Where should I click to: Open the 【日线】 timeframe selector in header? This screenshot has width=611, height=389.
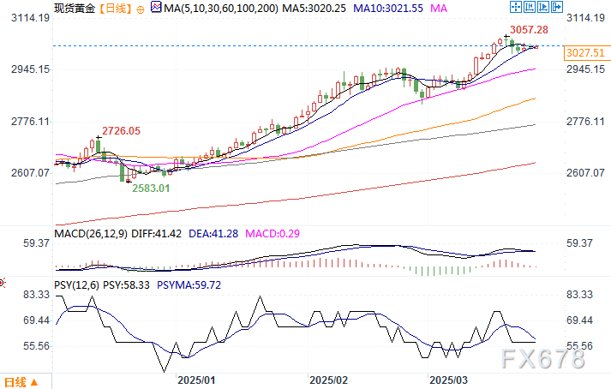(115, 9)
